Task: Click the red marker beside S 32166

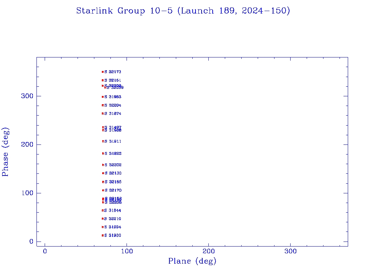Action: point(103,182)
